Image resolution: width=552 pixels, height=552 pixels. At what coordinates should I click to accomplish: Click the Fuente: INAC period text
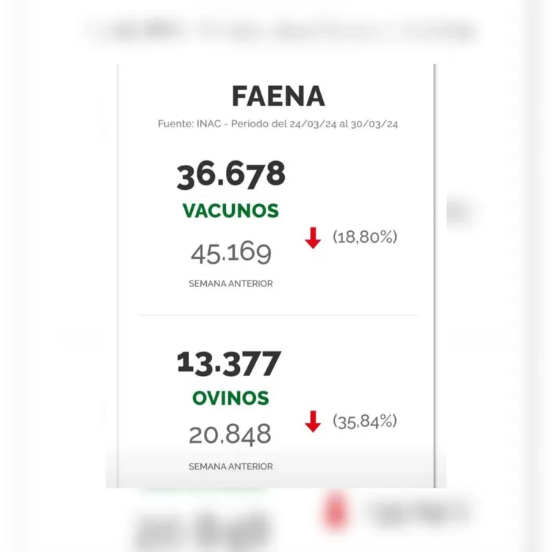click(x=278, y=124)
